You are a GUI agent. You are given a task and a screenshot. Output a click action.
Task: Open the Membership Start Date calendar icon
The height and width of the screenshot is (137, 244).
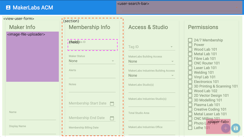(x=112, y=103)
